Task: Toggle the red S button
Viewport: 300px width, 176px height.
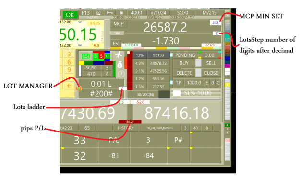Action: pyautogui.click(x=101, y=56)
